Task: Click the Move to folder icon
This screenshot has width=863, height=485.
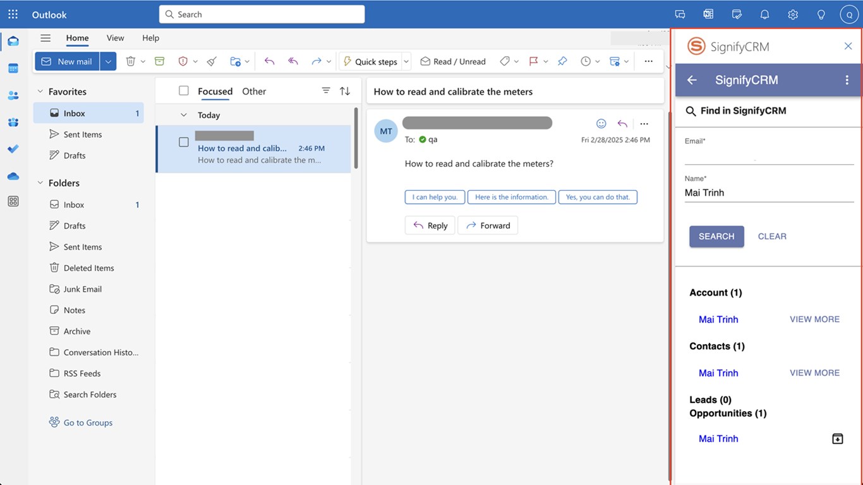Action: [x=235, y=61]
